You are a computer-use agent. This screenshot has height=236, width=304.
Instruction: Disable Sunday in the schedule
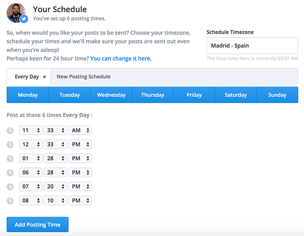(x=277, y=95)
